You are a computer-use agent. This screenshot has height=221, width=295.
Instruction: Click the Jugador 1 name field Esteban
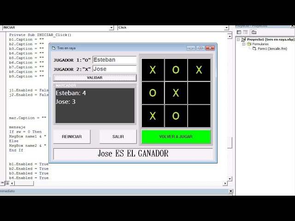click(114, 60)
